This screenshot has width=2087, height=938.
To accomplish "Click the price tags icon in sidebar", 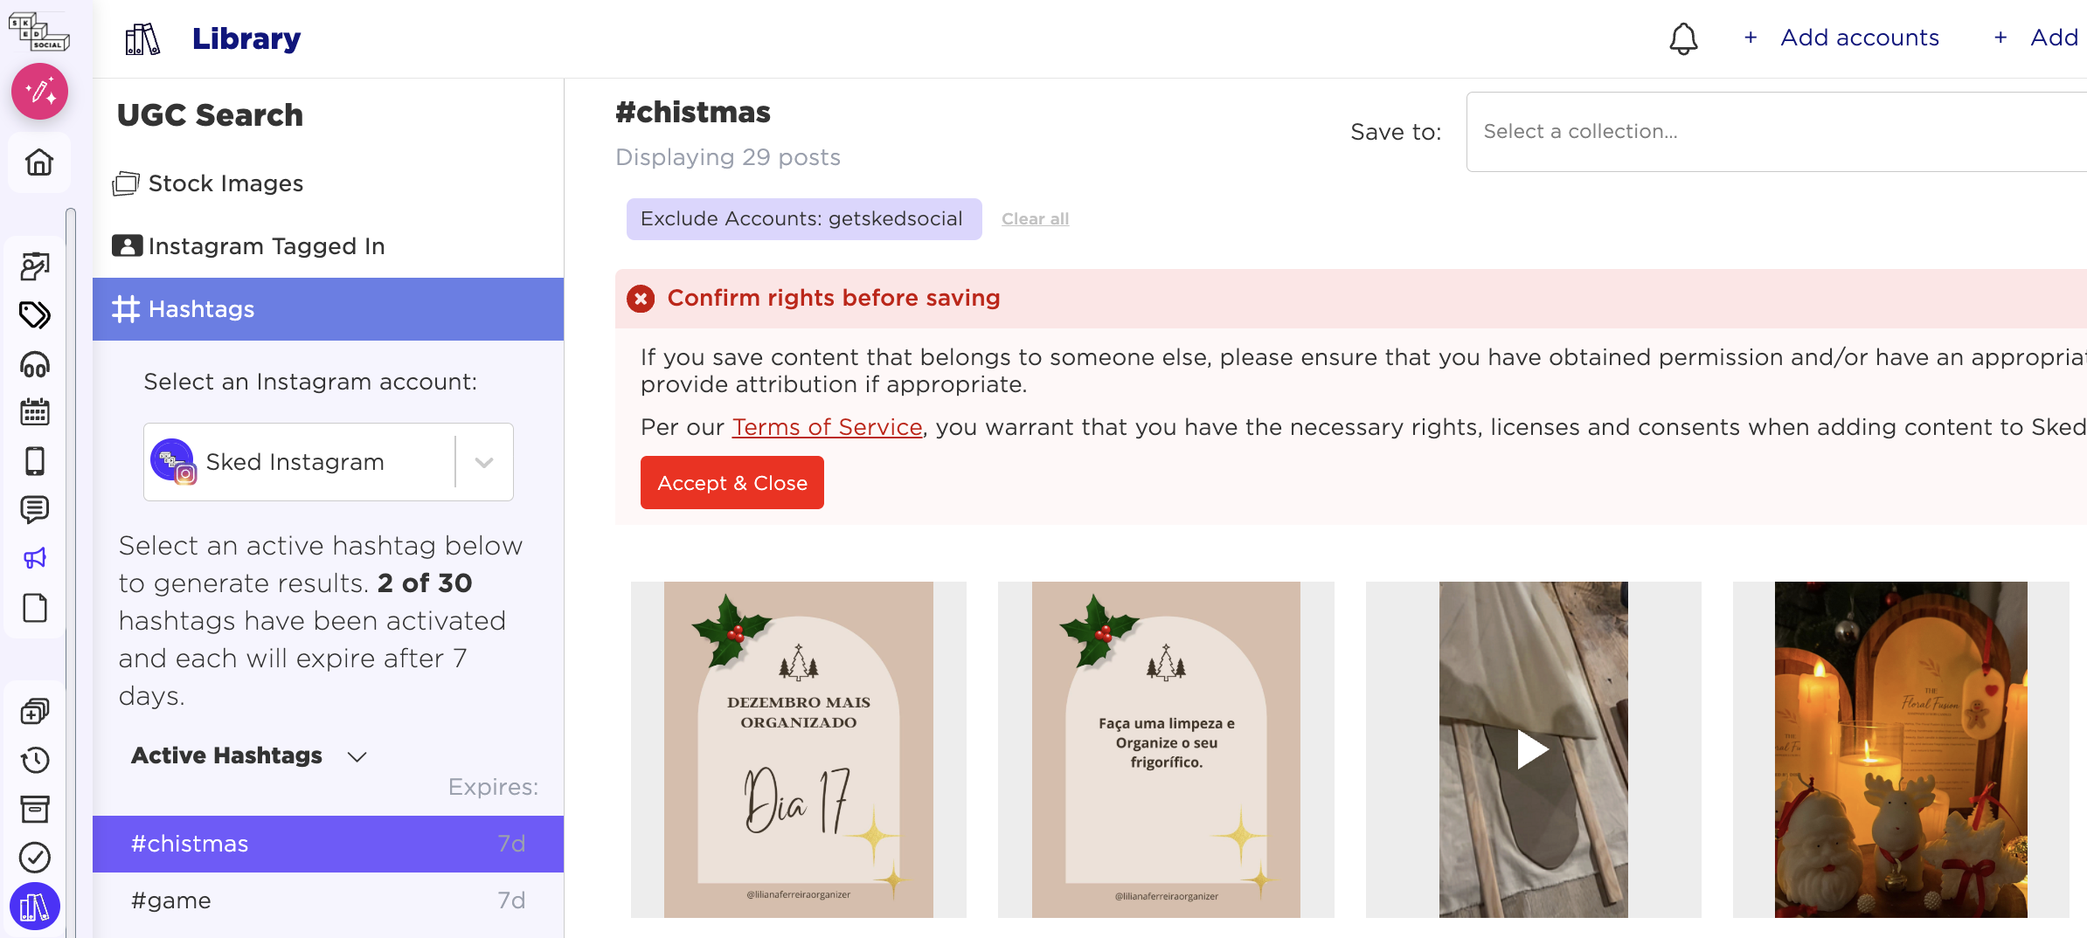I will [x=35, y=314].
